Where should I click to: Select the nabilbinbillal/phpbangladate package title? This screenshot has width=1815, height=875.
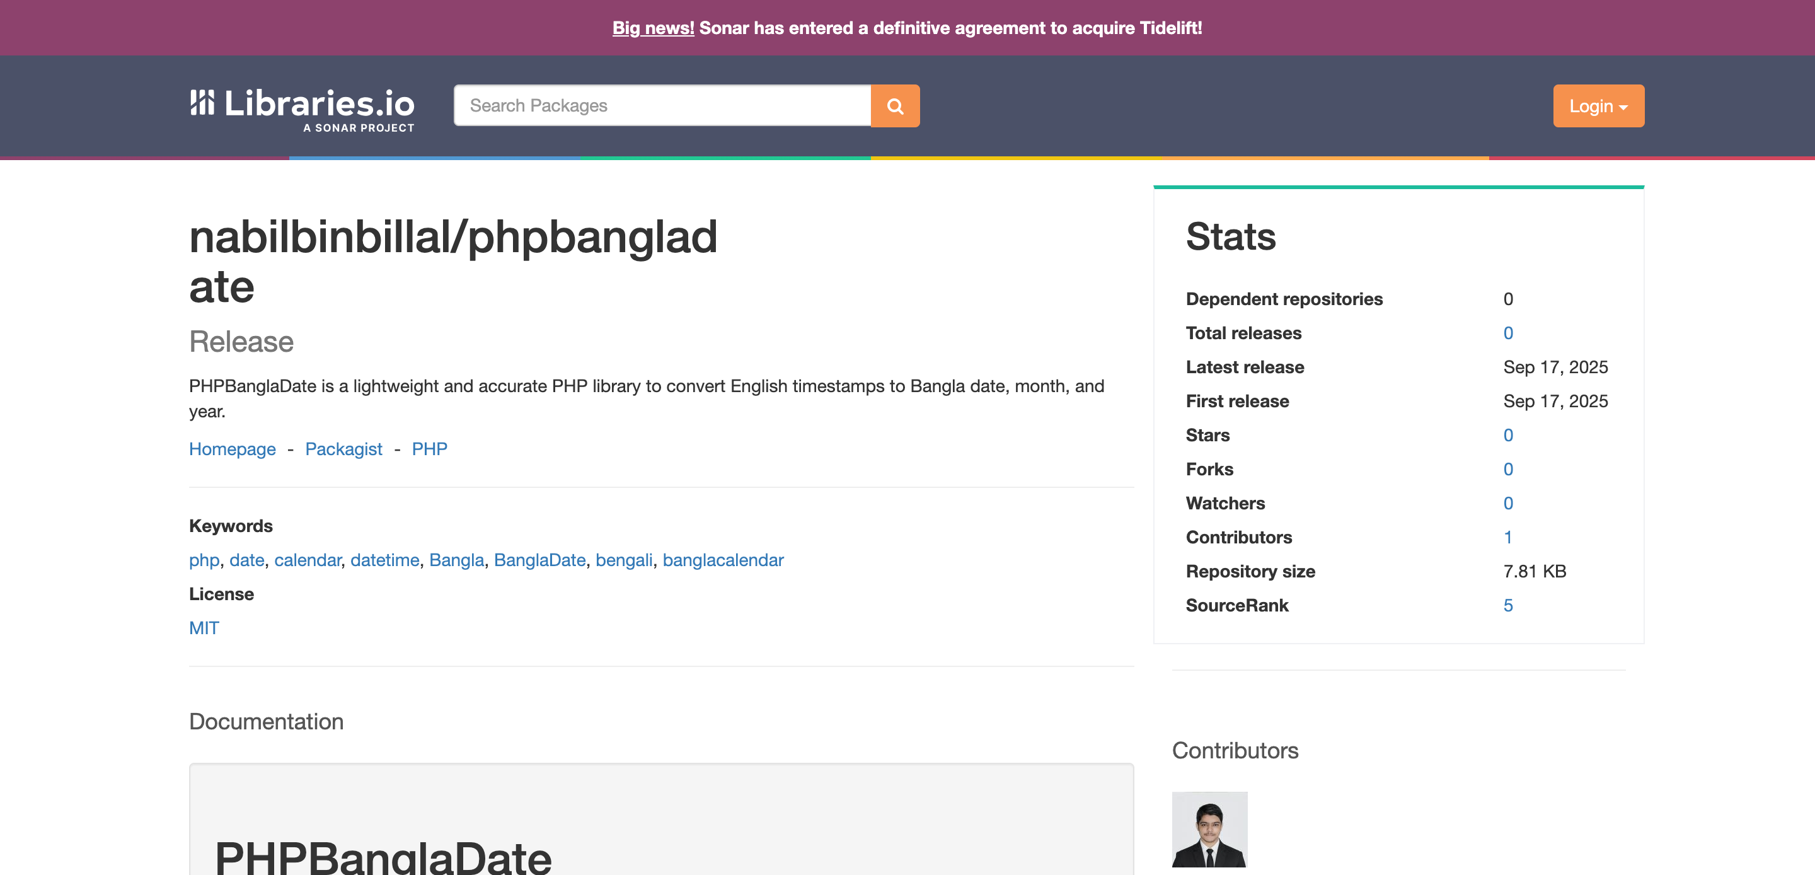click(453, 261)
